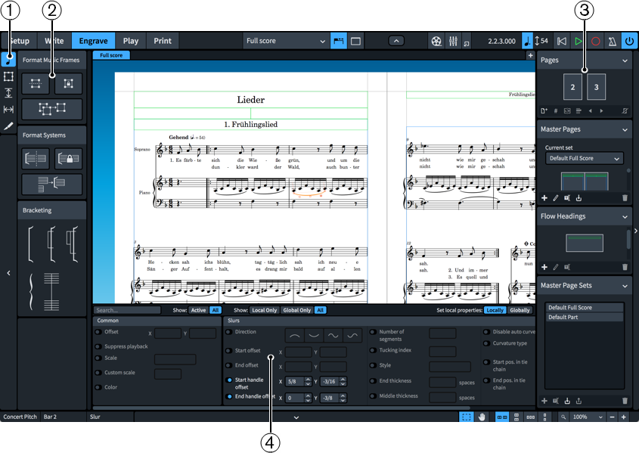This screenshot has width=639, height=453.
Task: Open the video window icon
Action: [x=436, y=41]
